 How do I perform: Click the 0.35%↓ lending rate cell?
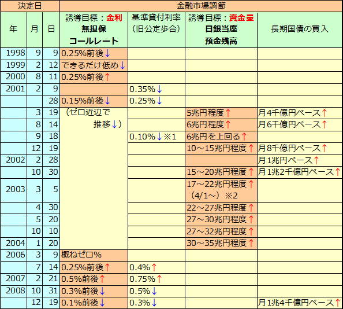pos(156,89)
